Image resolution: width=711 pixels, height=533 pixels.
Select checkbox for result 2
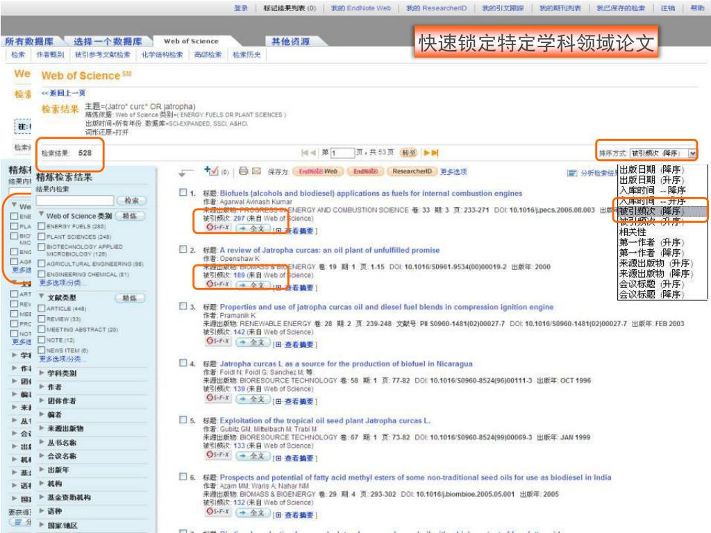click(183, 249)
